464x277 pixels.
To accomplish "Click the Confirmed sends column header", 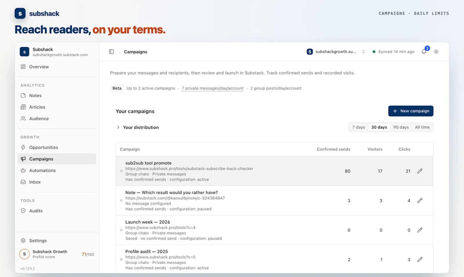I will point(333,149).
